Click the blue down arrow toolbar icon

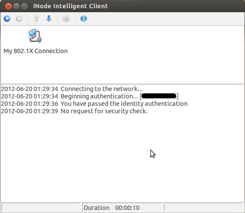click(49, 19)
